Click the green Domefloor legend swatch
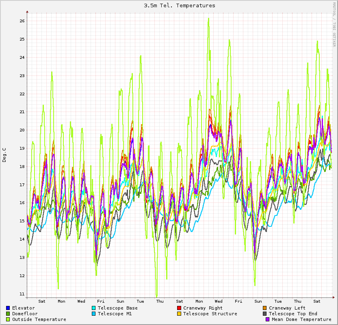The image size is (338, 325). [x=8, y=314]
